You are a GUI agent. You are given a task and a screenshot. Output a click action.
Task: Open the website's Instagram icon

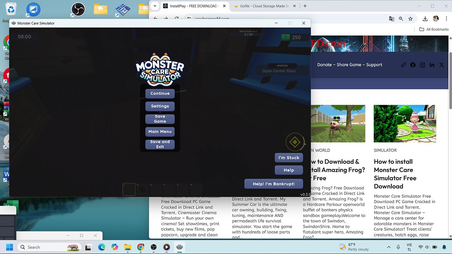[422, 65]
